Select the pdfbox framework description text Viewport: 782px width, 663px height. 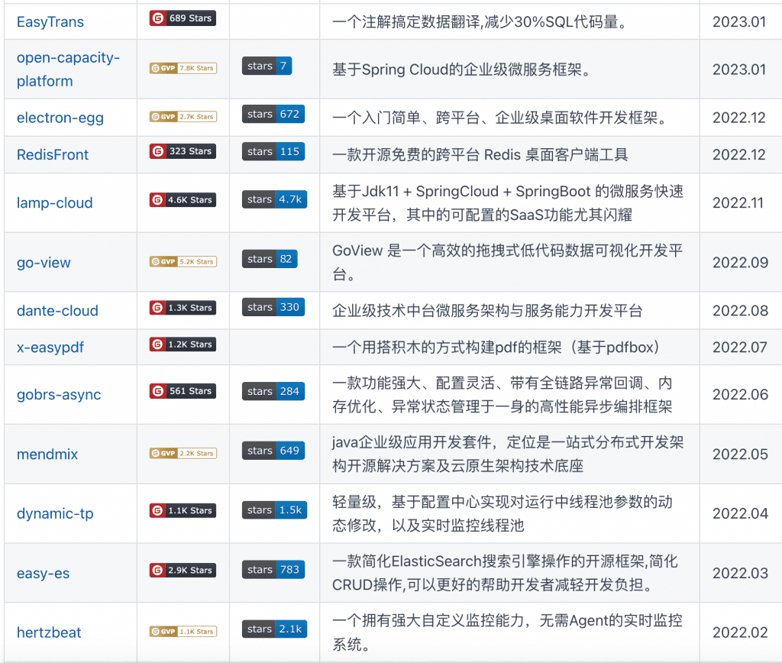pos(498,348)
